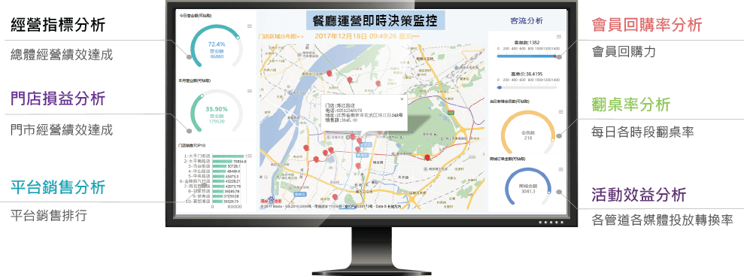The width and height of the screenshot is (744, 276).
Task: Select the 2-太平南路店 bar row
Action: coord(216,161)
